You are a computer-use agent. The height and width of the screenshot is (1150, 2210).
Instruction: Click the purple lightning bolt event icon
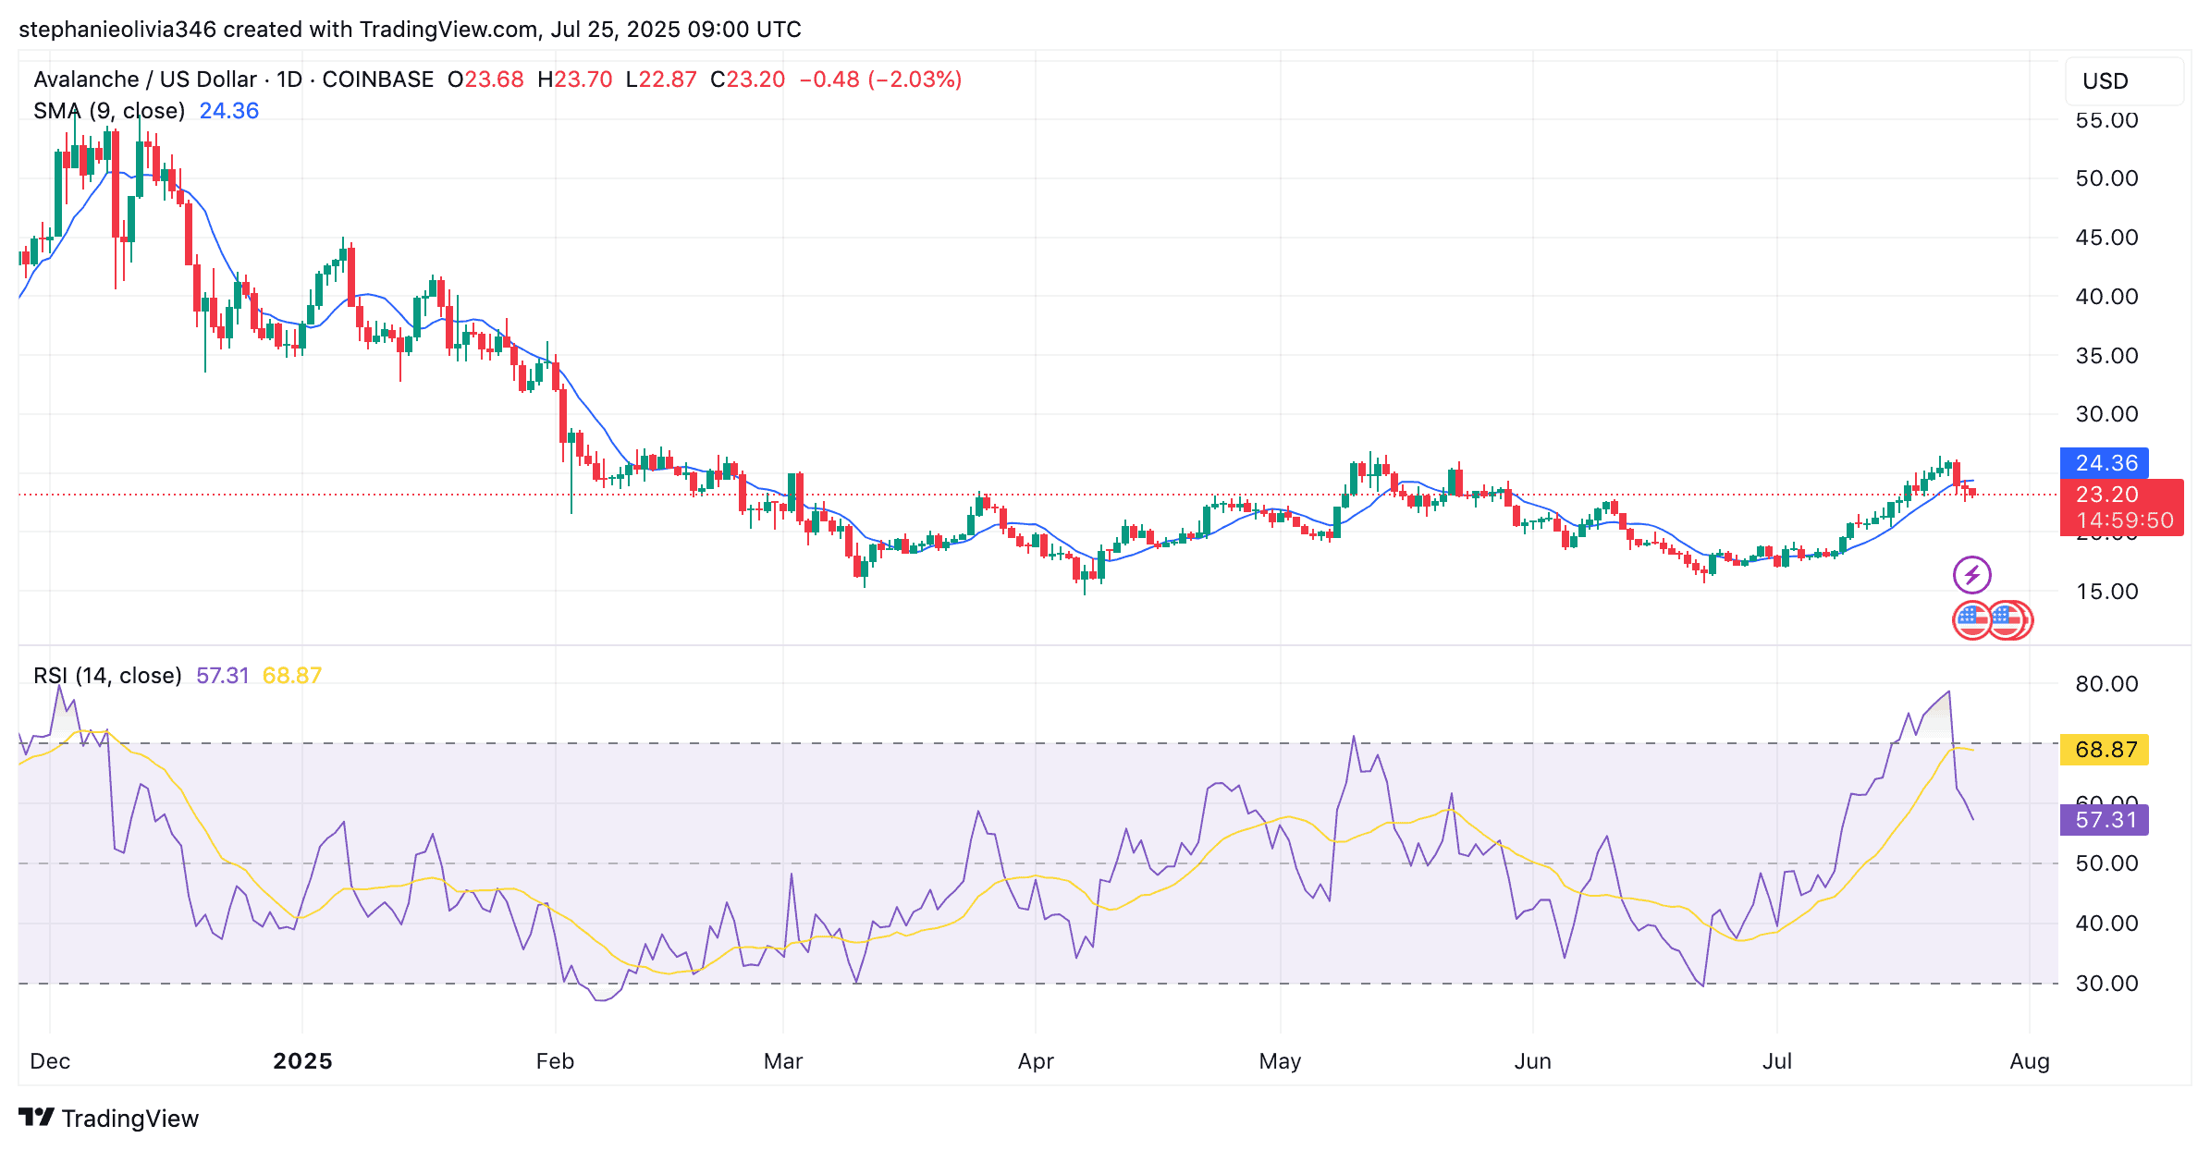point(1971,575)
